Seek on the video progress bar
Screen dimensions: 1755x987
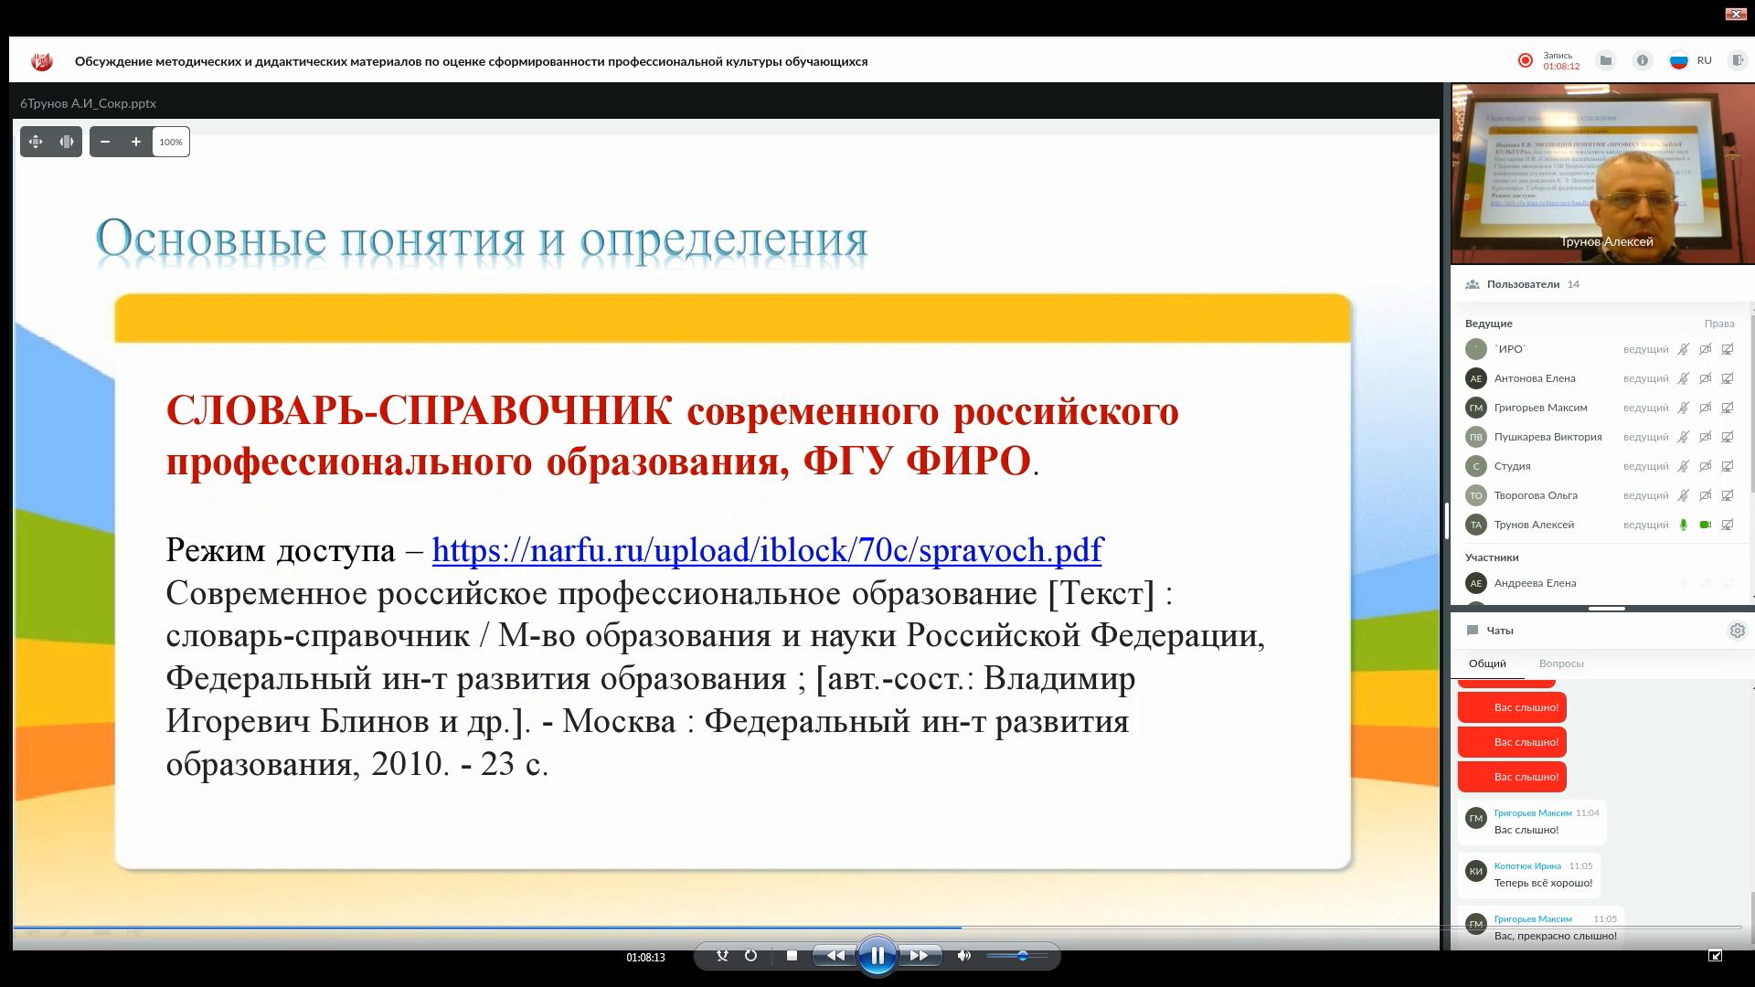(x=877, y=927)
